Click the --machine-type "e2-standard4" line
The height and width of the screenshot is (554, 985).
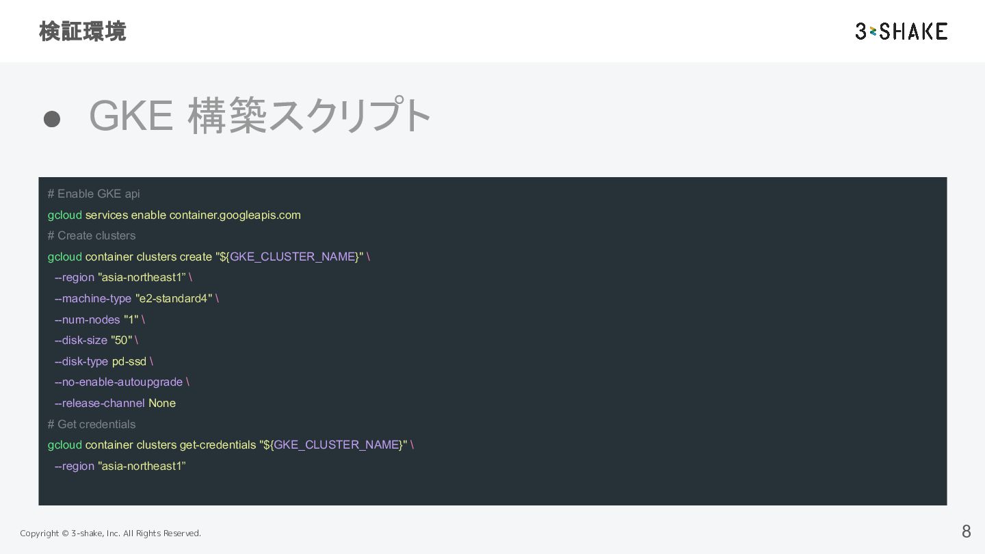(136, 298)
